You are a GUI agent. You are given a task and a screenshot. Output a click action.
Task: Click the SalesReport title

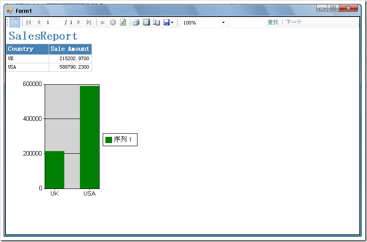pos(43,36)
